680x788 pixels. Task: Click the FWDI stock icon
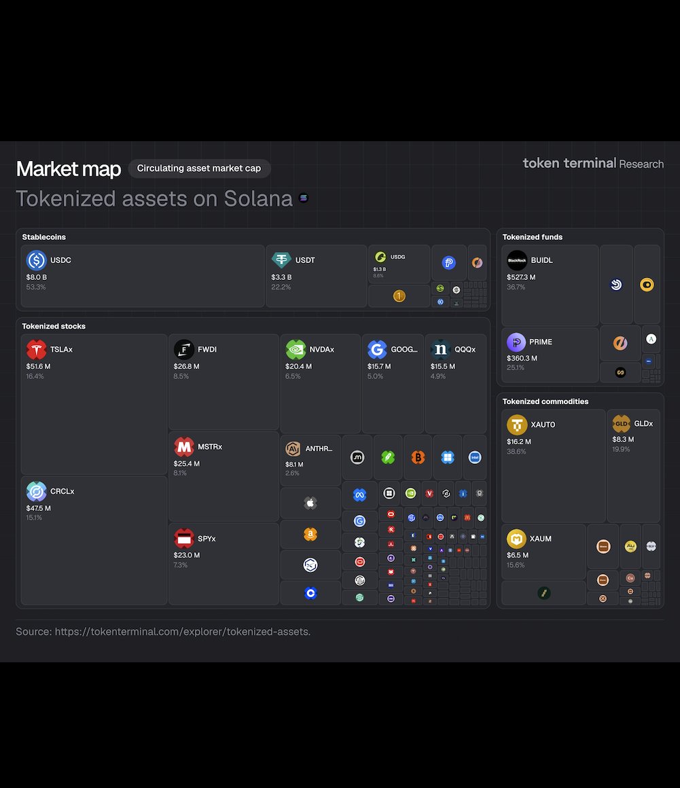(184, 349)
